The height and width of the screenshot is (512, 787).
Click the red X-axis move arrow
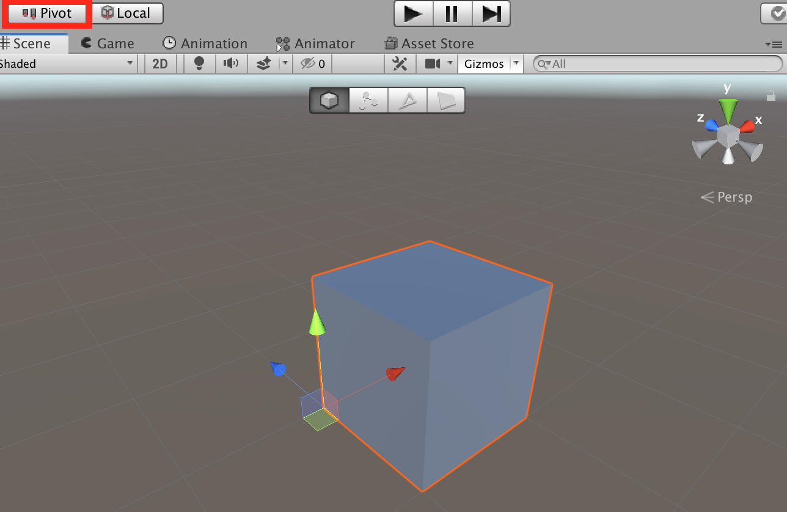396,373
